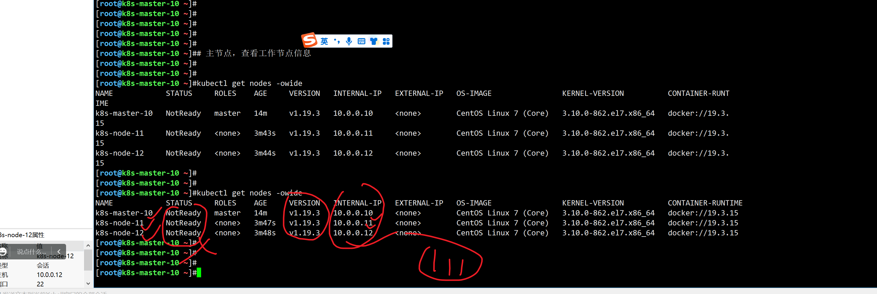Select the '值' column header
This screenshot has height=294, width=877.
tap(40, 245)
